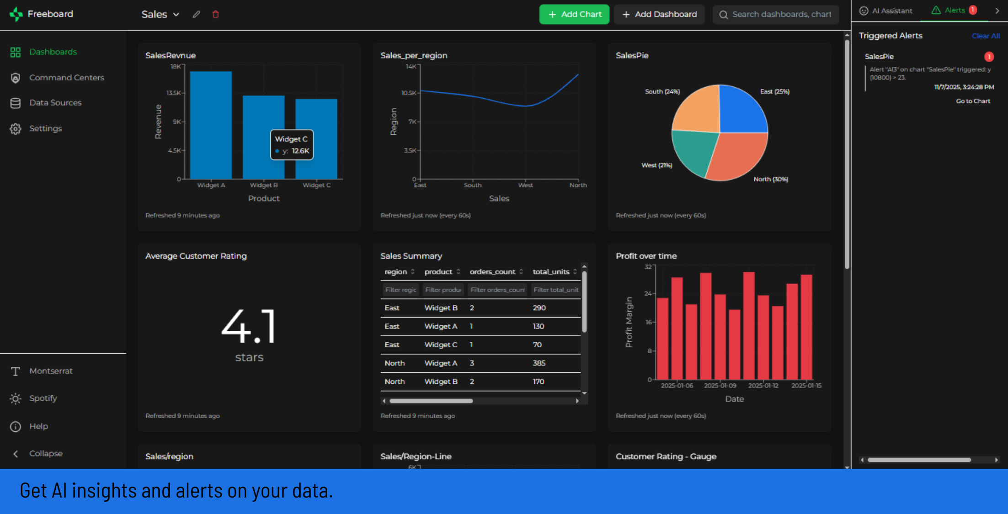Delete the Sales dashboard via trash icon
Viewport: 1008px width, 514px height.
pos(215,14)
